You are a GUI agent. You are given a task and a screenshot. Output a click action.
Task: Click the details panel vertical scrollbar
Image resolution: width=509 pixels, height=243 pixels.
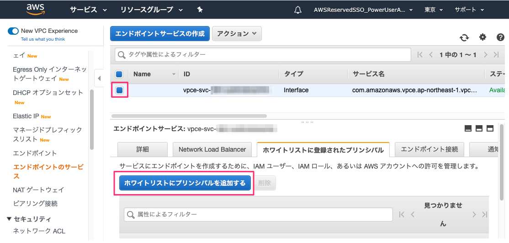tap(501, 162)
